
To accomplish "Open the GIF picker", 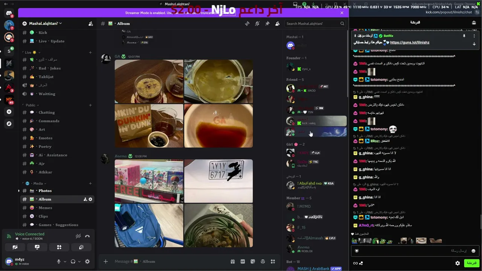I will pyautogui.click(x=243, y=262).
